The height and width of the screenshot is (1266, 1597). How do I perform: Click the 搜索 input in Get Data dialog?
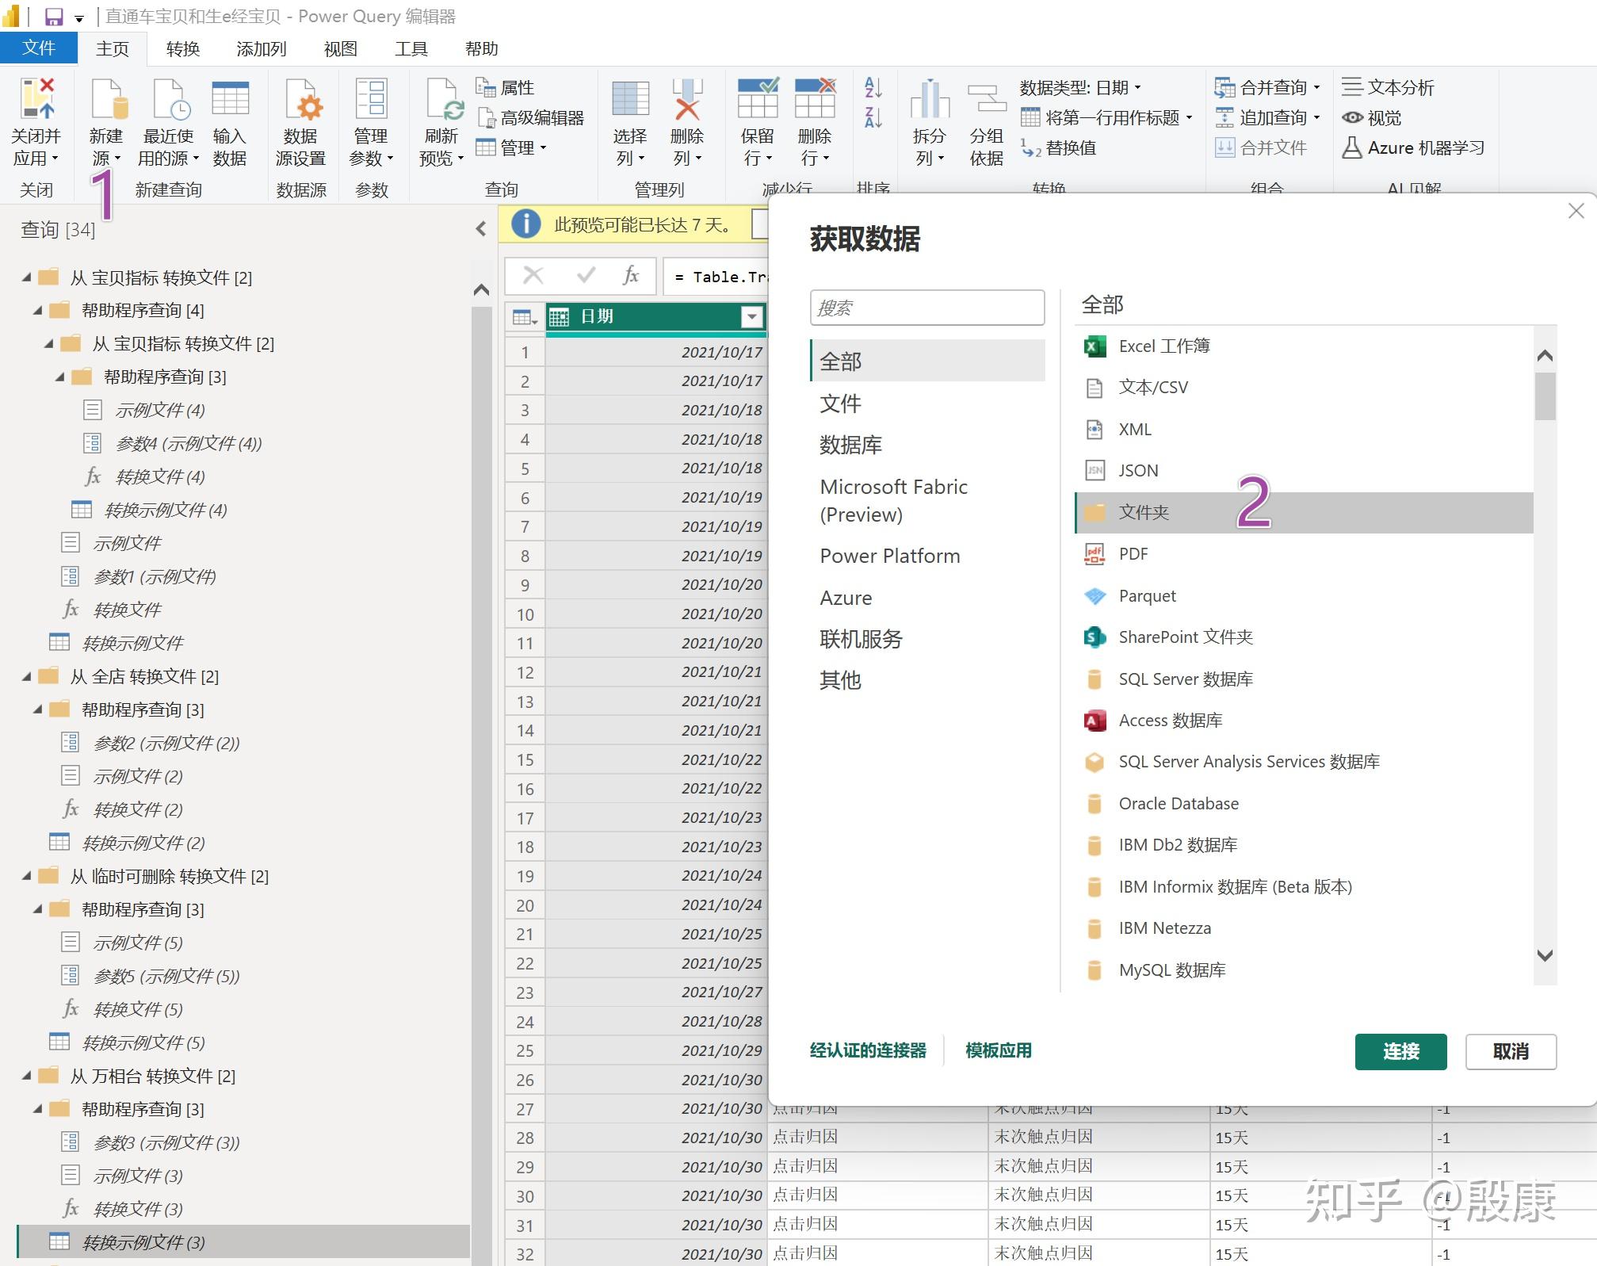coord(926,308)
